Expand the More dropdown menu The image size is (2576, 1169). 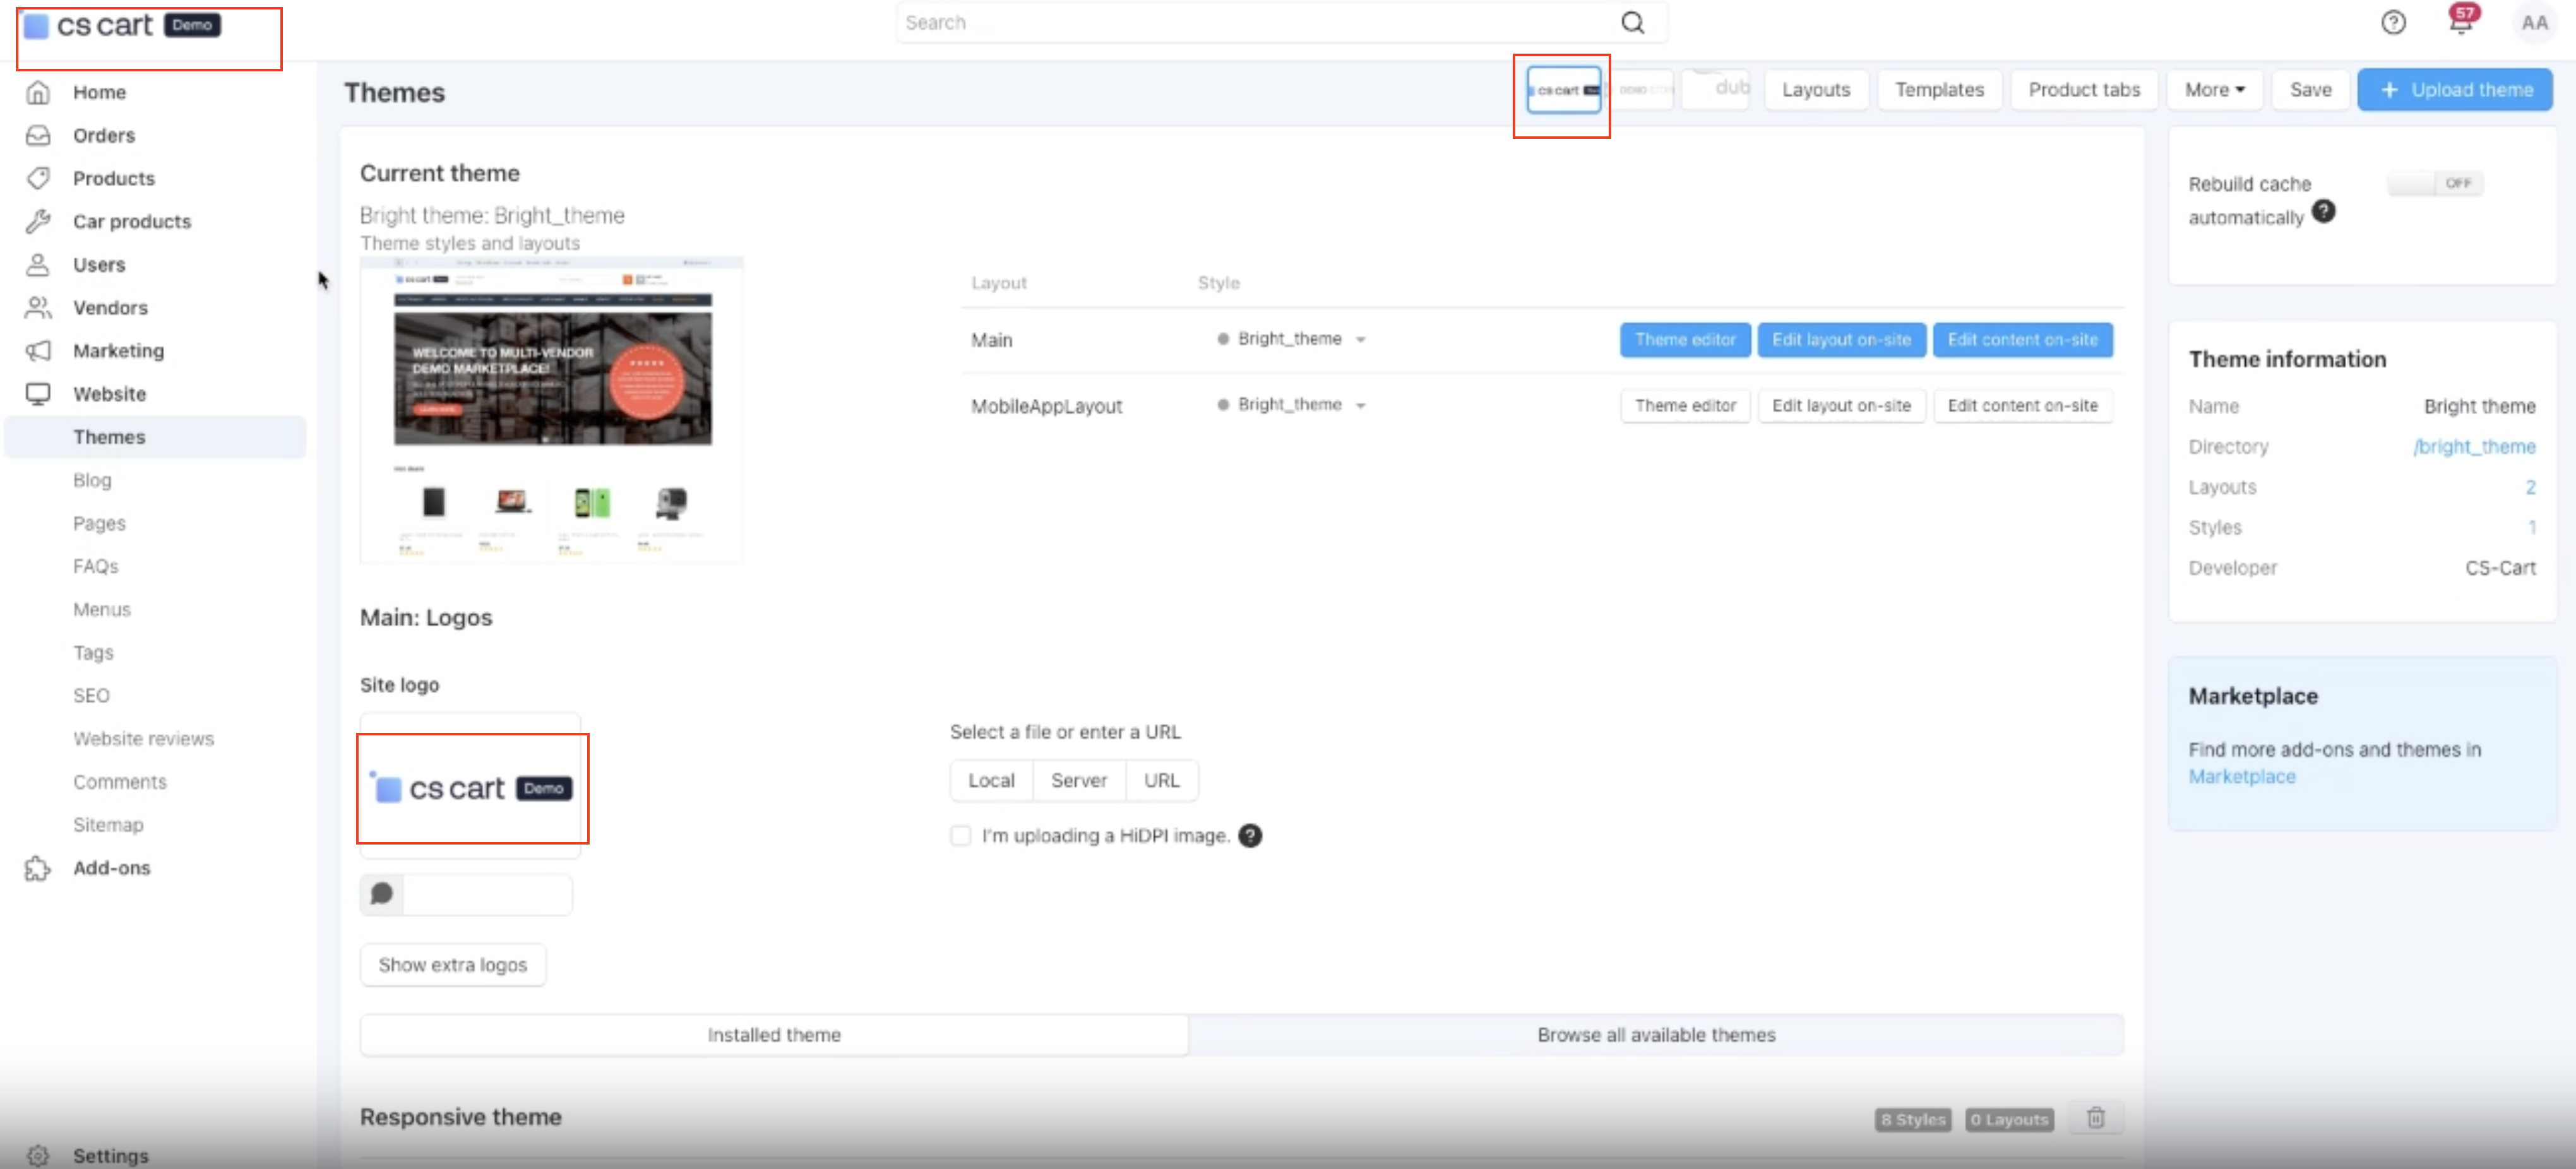tap(2215, 90)
